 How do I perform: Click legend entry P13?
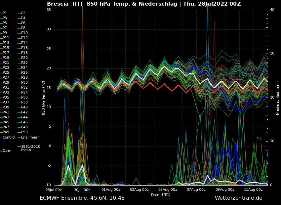5,43
